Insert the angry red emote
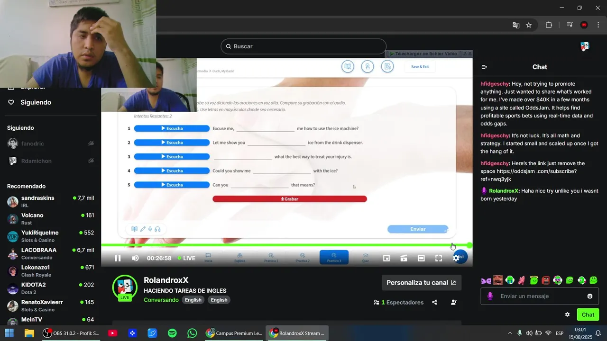This screenshot has height=341, width=607. point(546,280)
